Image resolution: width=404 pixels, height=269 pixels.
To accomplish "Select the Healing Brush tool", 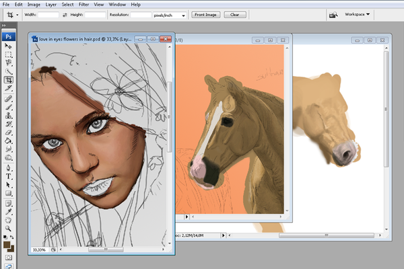I will pos(8,99).
